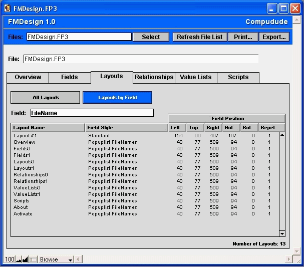Switch to the Fields tab
304x267 pixels.
point(70,77)
